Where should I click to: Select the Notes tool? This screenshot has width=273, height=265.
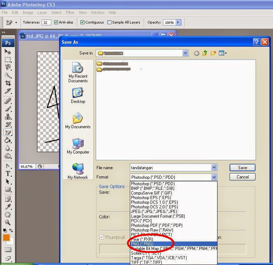pyautogui.click(x=8, y=199)
